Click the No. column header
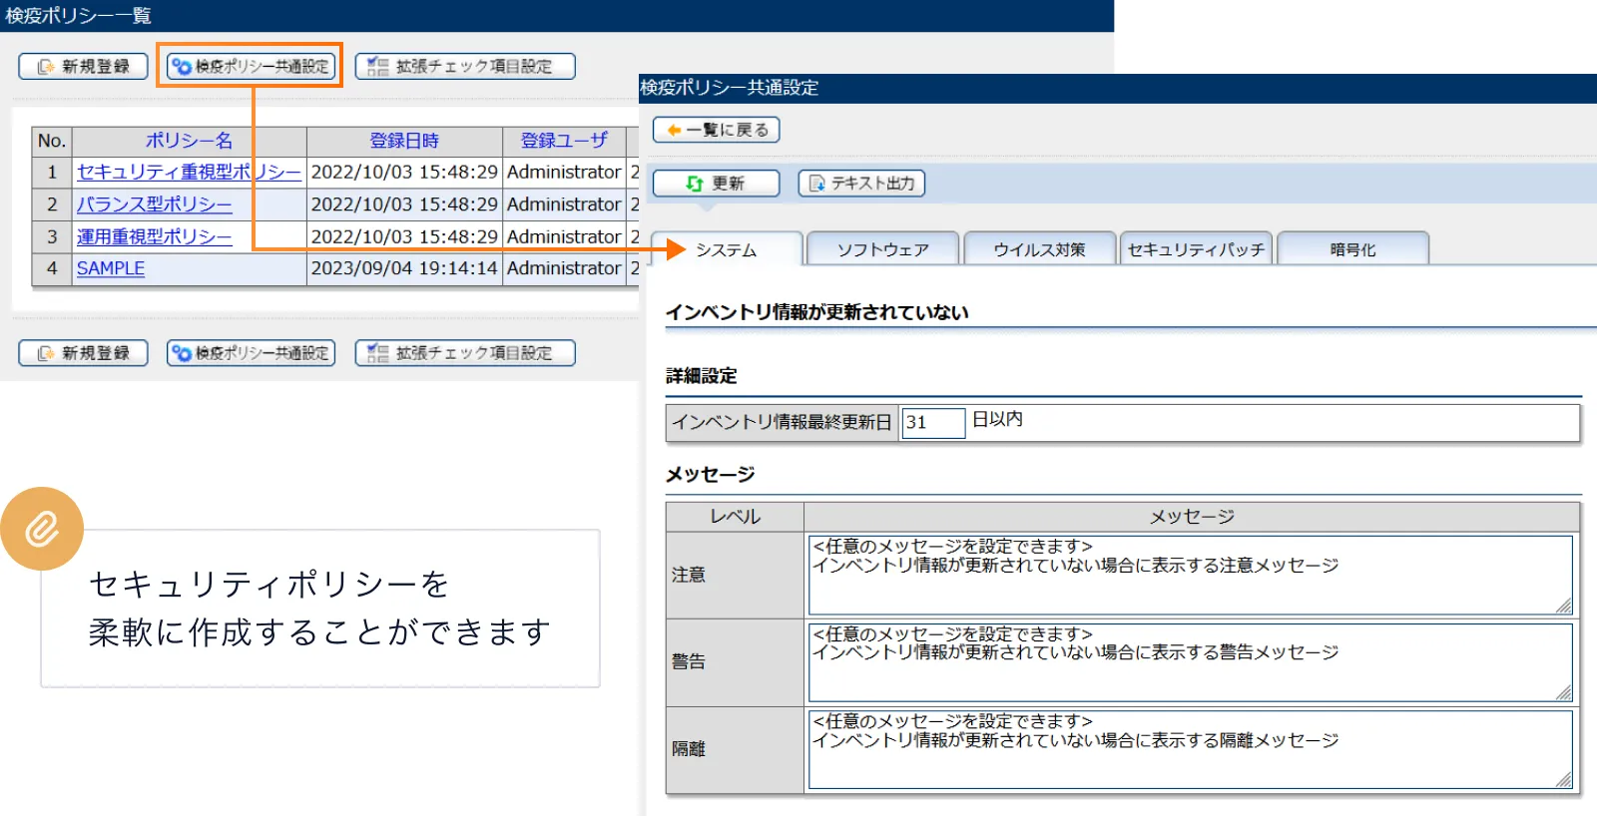The height and width of the screenshot is (816, 1597). click(x=52, y=141)
